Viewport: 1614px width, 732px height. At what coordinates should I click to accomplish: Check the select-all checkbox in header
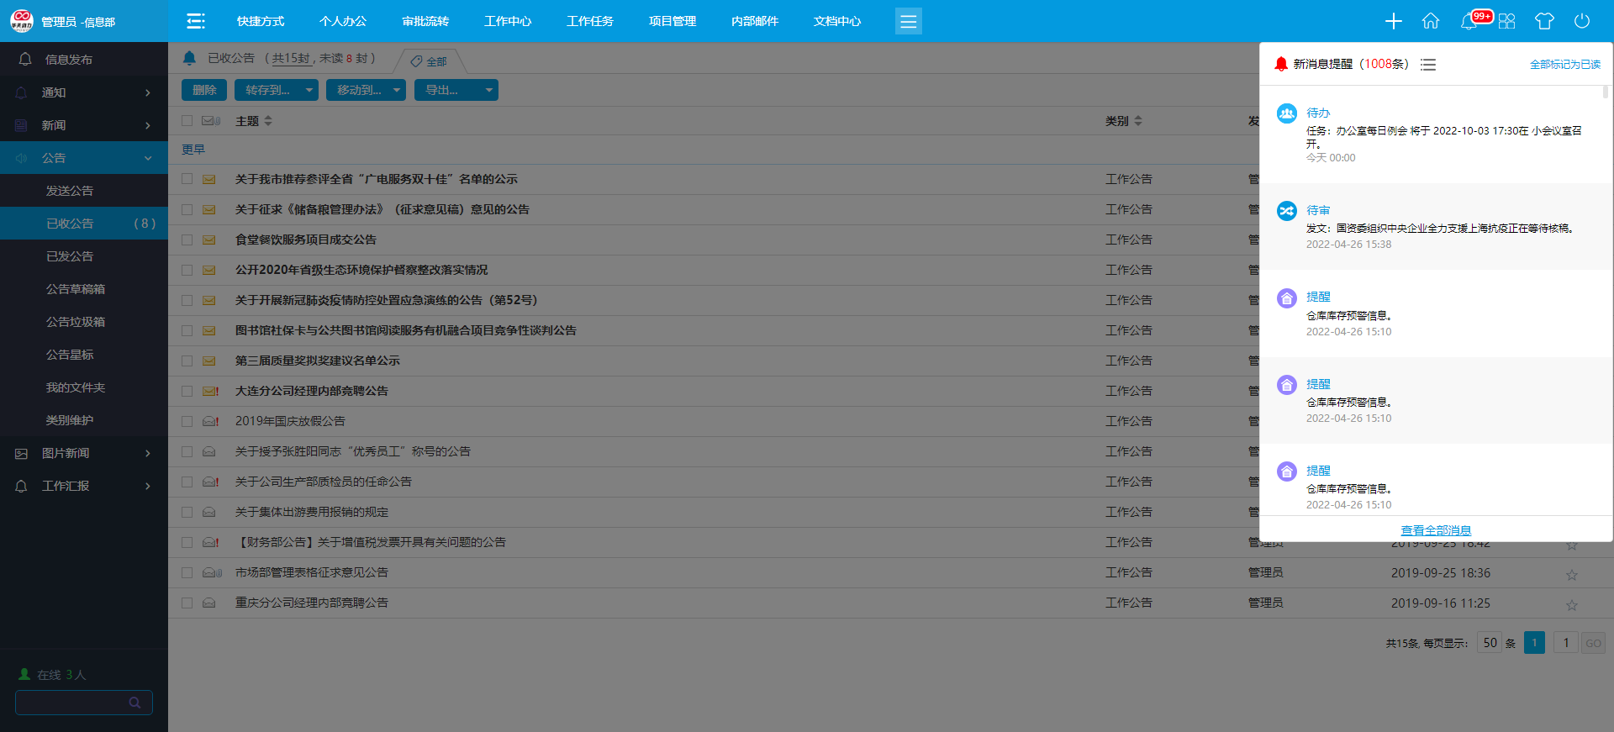click(187, 121)
